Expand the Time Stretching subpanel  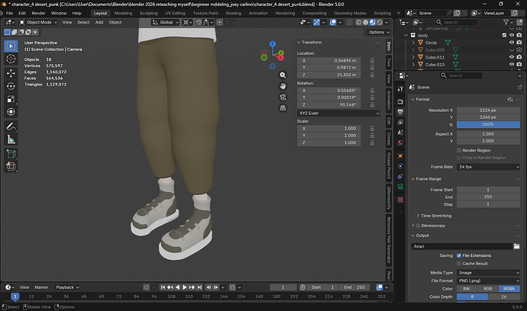(x=435, y=216)
